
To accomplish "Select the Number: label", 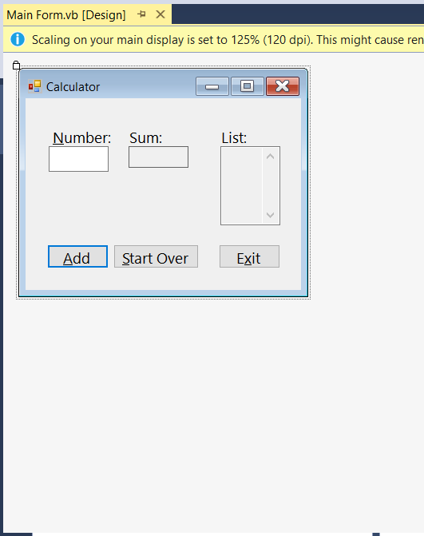I will pyautogui.click(x=81, y=137).
